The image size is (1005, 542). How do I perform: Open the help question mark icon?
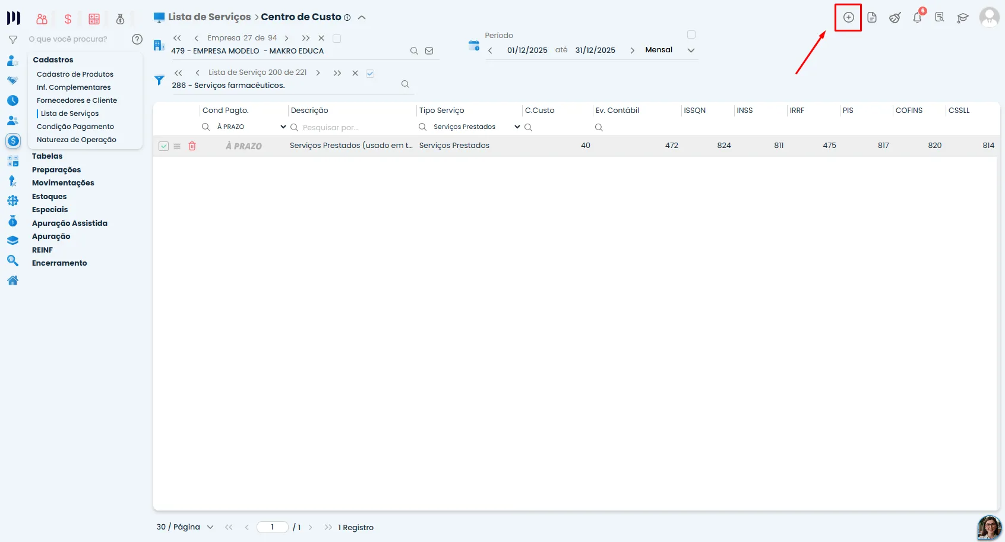point(137,39)
